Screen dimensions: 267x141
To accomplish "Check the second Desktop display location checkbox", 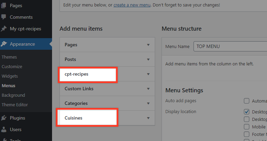I will coord(247,119).
